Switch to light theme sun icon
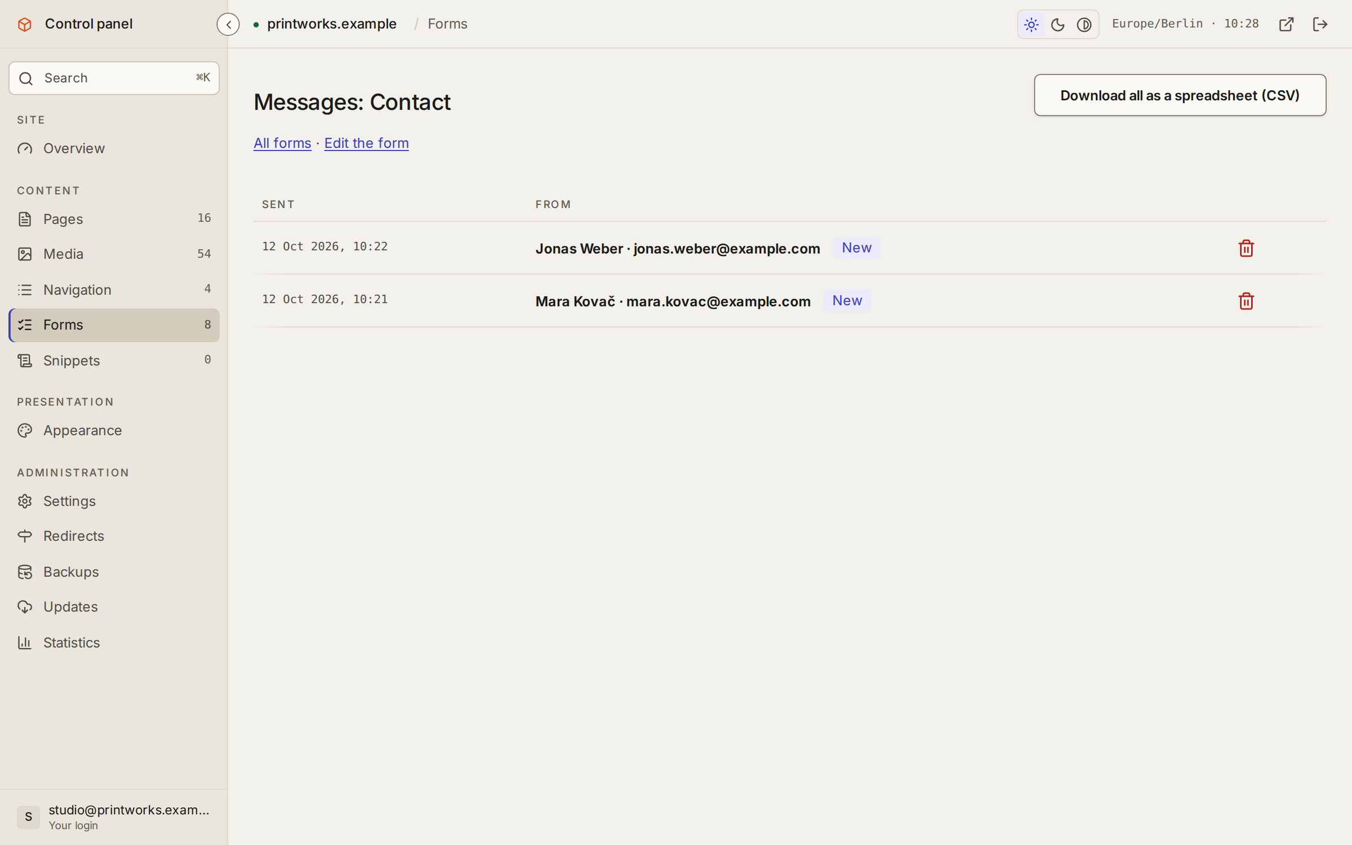The image size is (1352, 845). click(x=1031, y=24)
